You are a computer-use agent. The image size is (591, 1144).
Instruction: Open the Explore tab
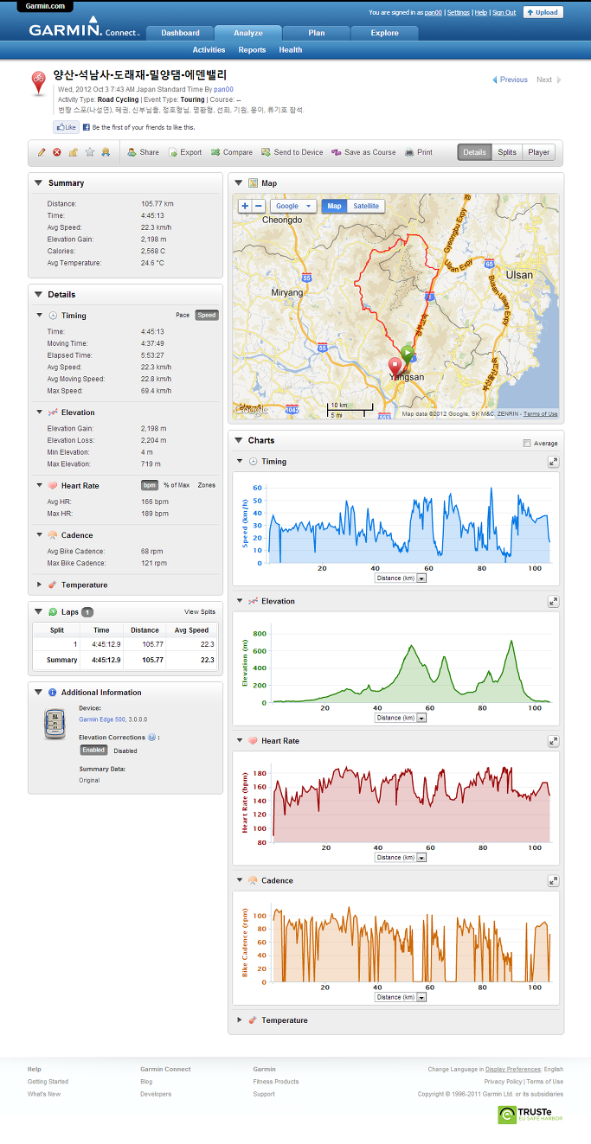pyautogui.click(x=385, y=33)
